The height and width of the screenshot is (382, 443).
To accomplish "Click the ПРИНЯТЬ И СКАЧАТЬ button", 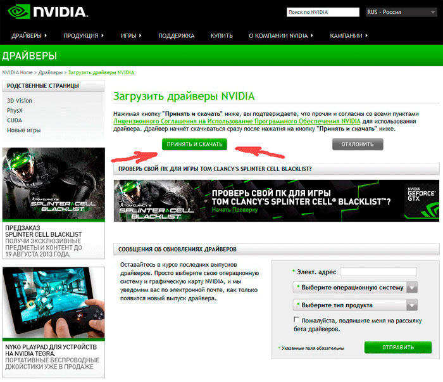I will tap(194, 144).
